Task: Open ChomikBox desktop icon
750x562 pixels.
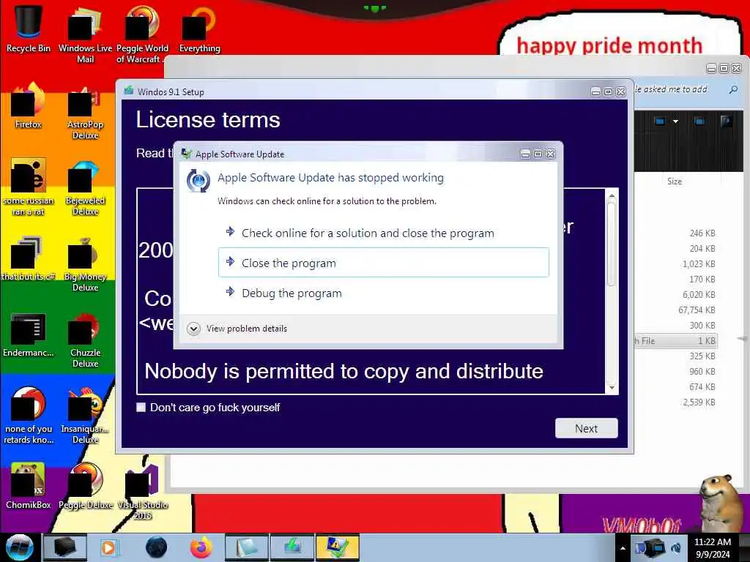Action: 29,485
